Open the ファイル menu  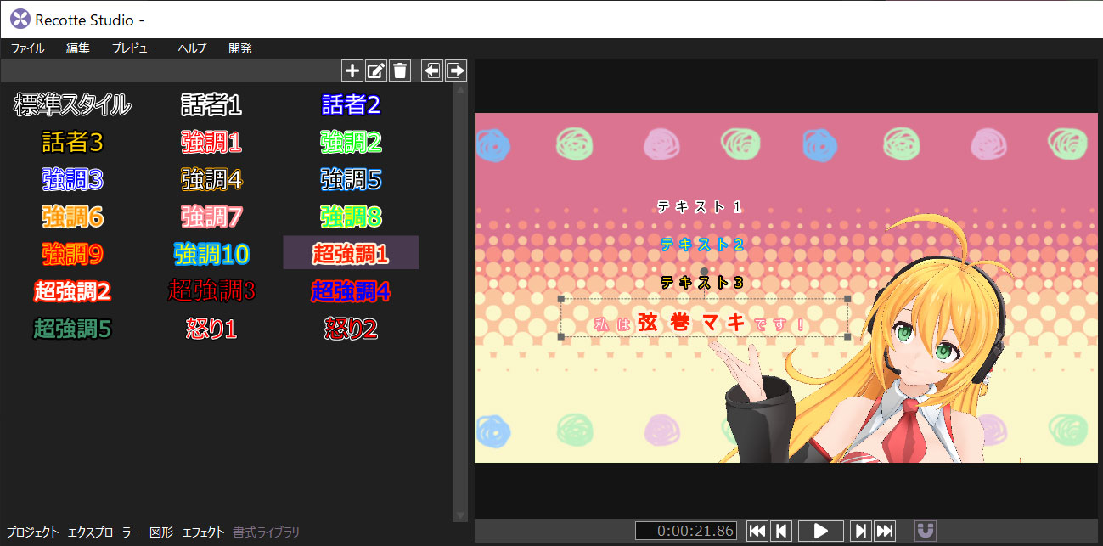27,48
